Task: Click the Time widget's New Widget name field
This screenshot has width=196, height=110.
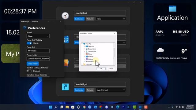Action: click(100, 13)
